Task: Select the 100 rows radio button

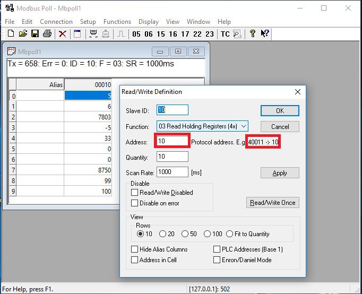Action: click(207, 234)
